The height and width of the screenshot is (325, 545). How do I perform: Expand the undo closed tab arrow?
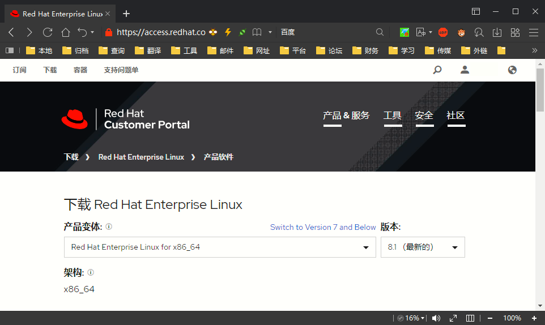coord(92,32)
